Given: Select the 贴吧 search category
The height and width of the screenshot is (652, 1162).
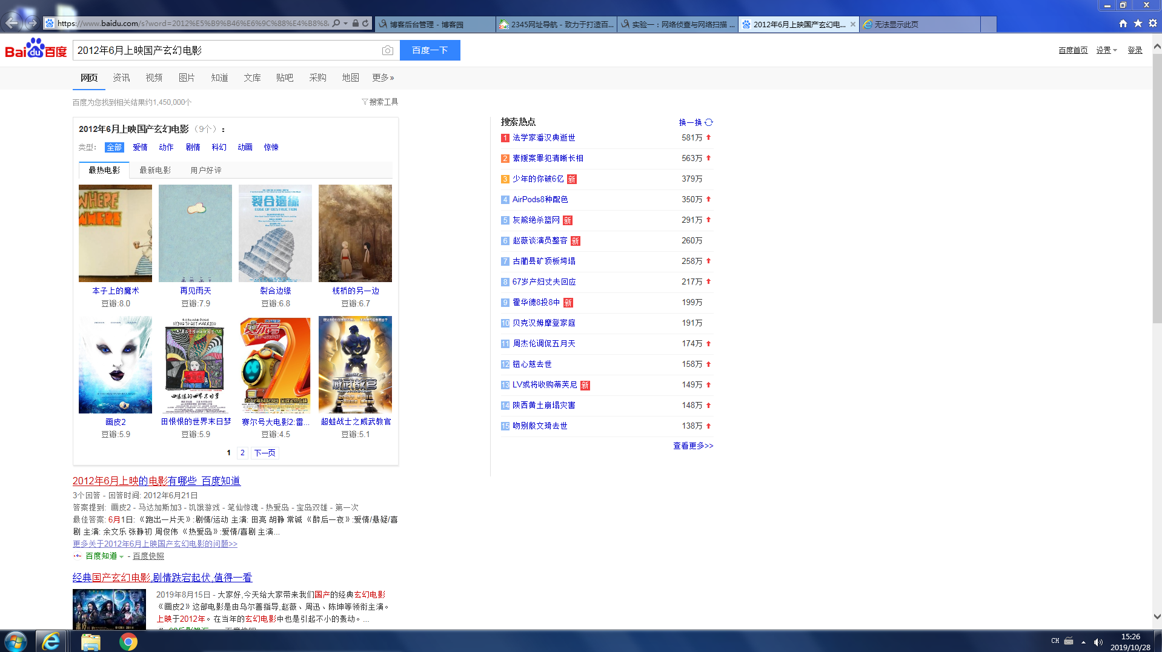Looking at the screenshot, I should point(285,77).
